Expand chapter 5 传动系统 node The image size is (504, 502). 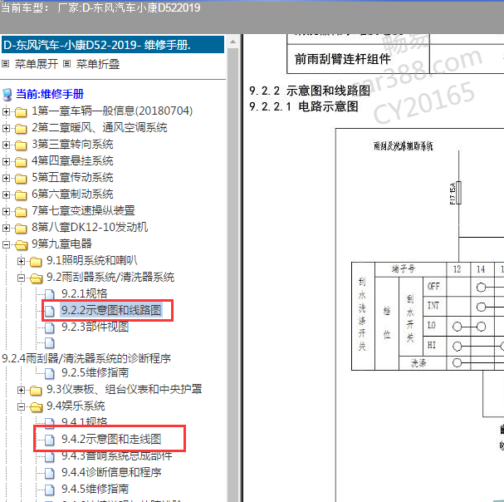6,178
